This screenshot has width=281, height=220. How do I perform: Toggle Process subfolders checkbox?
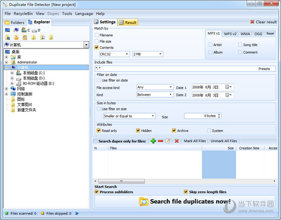[96, 192]
